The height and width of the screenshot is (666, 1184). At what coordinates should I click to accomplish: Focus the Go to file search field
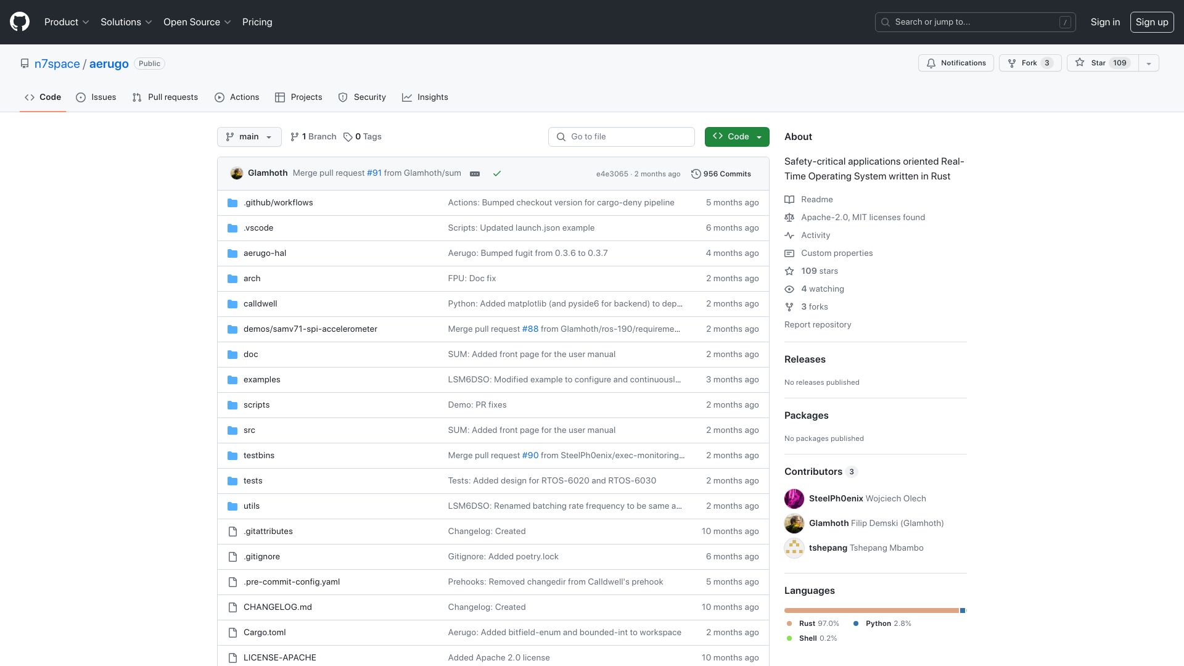(622, 137)
